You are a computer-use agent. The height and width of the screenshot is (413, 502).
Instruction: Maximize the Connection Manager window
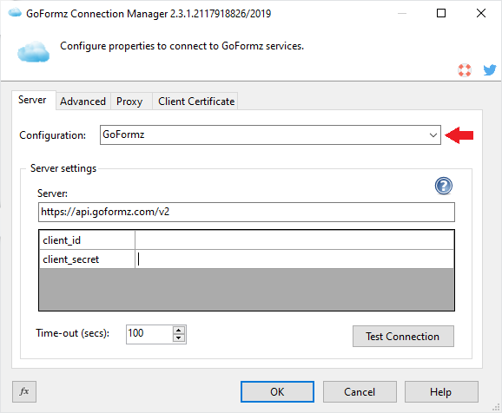[441, 13]
